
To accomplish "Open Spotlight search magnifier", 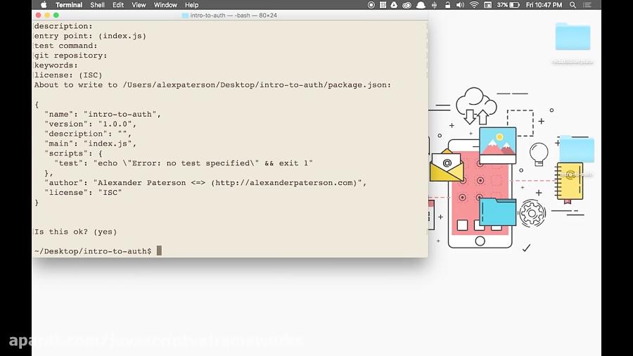I will pyautogui.click(x=573, y=5).
